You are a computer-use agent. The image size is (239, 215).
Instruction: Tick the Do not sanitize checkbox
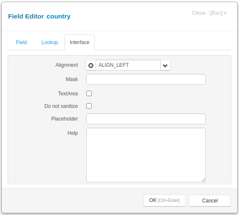tap(89, 106)
